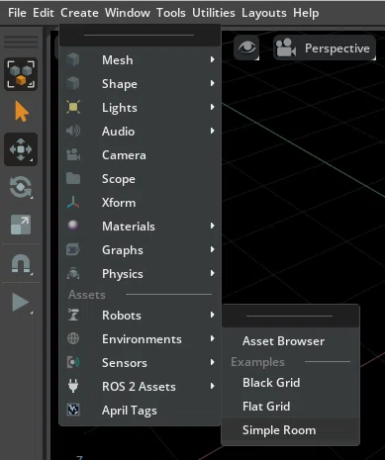
Task: Click the Shape cube icon
Action: (73, 83)
